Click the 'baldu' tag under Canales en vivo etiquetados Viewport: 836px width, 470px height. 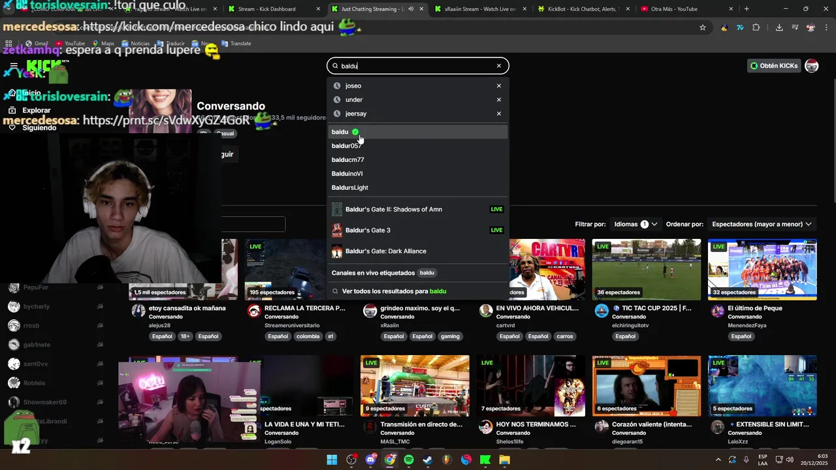pos(426,273)
